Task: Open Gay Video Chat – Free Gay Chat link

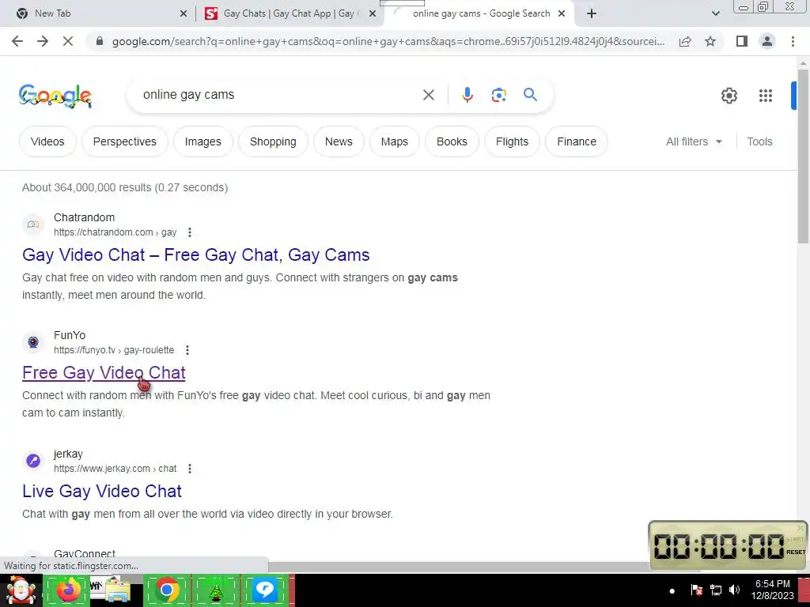Action: pos(196,255)
